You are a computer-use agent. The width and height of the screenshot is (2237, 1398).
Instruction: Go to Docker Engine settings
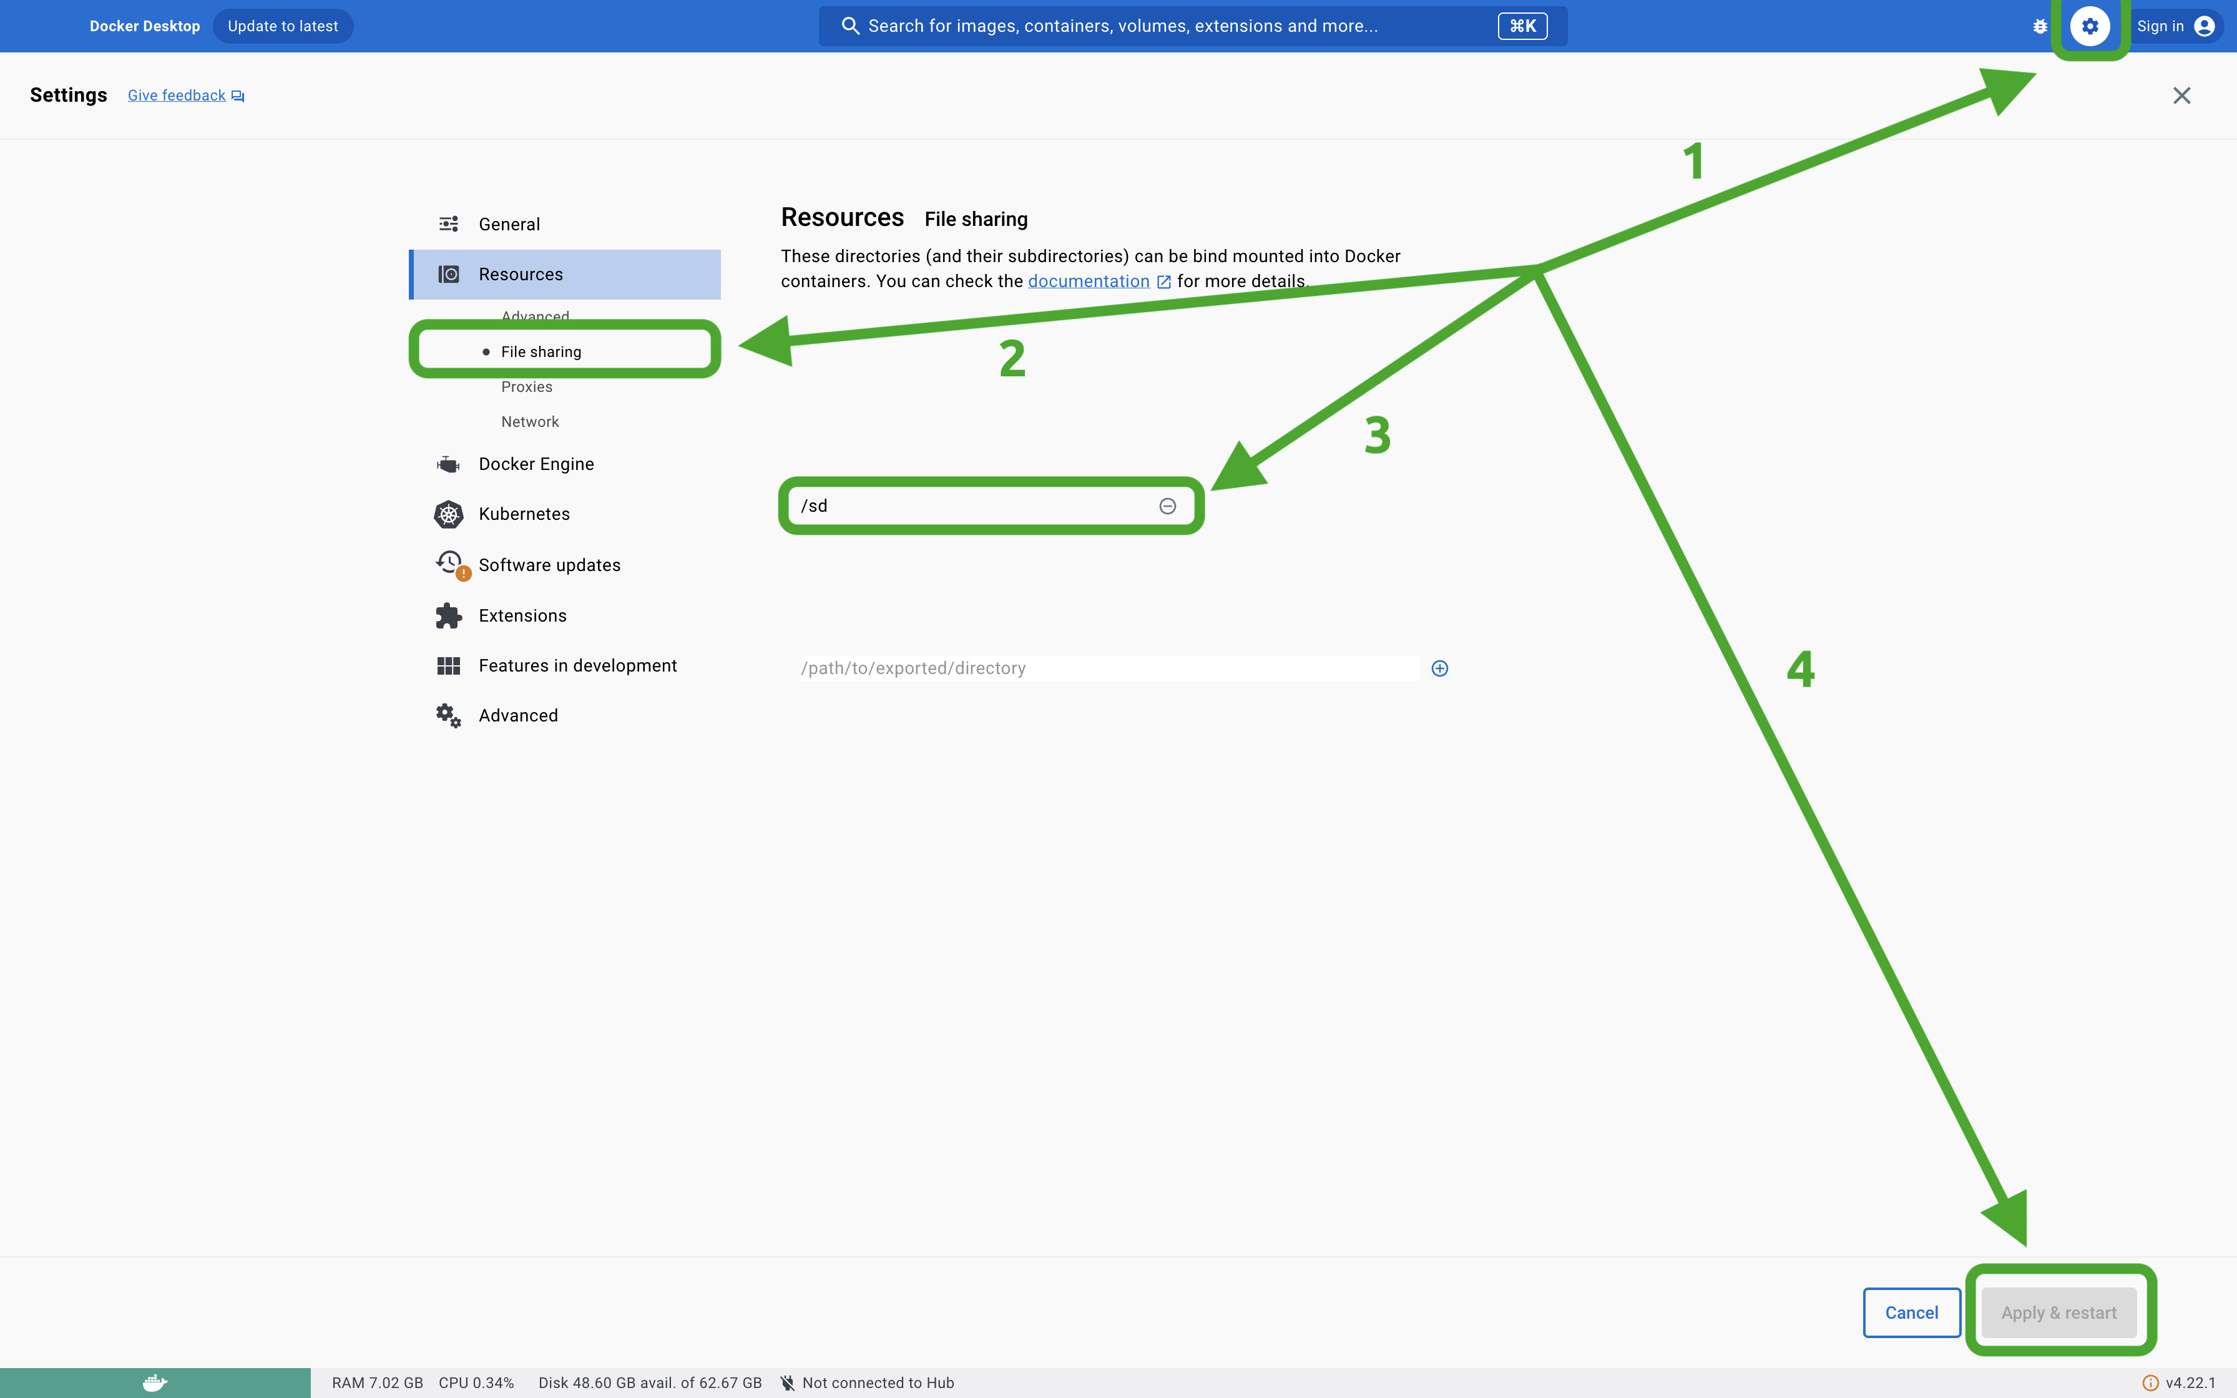point(565,464)
